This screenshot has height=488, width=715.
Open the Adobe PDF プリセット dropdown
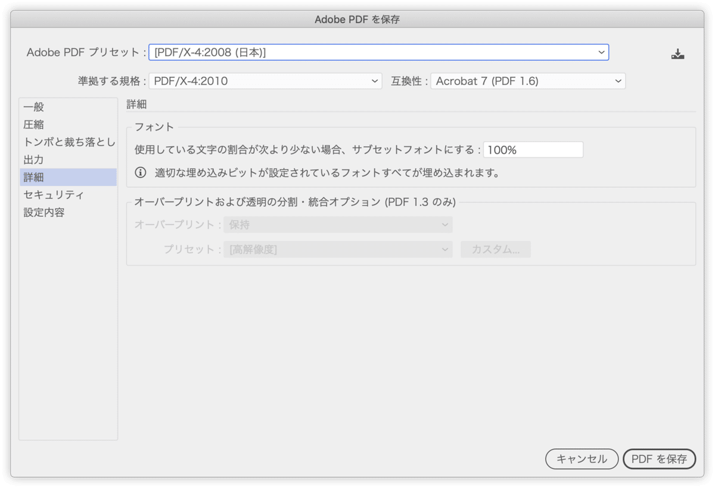point(378,52)
